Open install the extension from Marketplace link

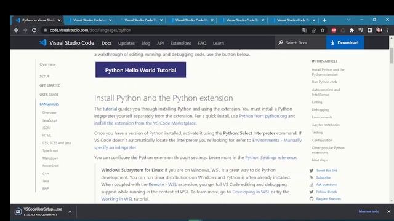point(145,123)
